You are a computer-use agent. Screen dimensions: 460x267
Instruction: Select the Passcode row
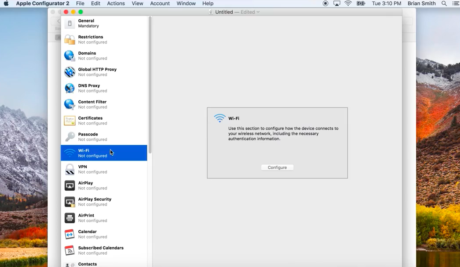click(104, 137)
